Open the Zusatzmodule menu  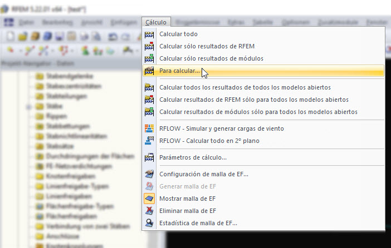tap(338, 22)
